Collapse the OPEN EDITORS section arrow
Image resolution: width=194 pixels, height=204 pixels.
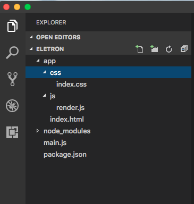(x=31, y=37)
